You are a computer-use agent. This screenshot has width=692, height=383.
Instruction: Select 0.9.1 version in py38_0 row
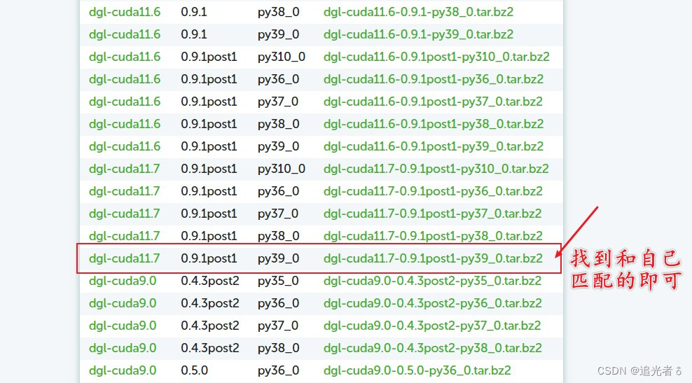coord(194,12)
